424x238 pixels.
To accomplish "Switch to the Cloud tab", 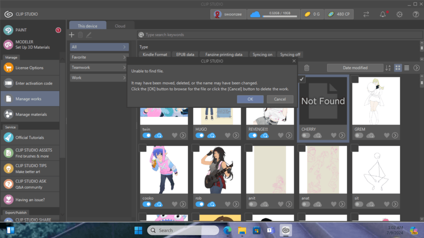I will [x=120, y=26].
